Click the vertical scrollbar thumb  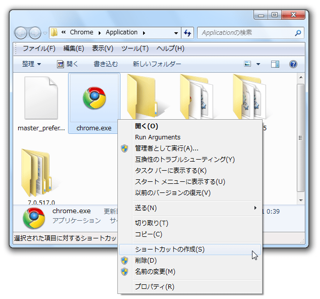[301, 138]
